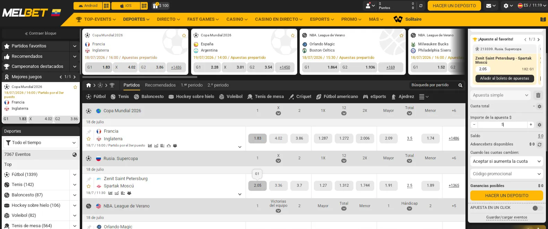Open the trophy icon in breadcrumb
Image resolution: width=548 pixels, height=229 pixels.
pos(112,85)
